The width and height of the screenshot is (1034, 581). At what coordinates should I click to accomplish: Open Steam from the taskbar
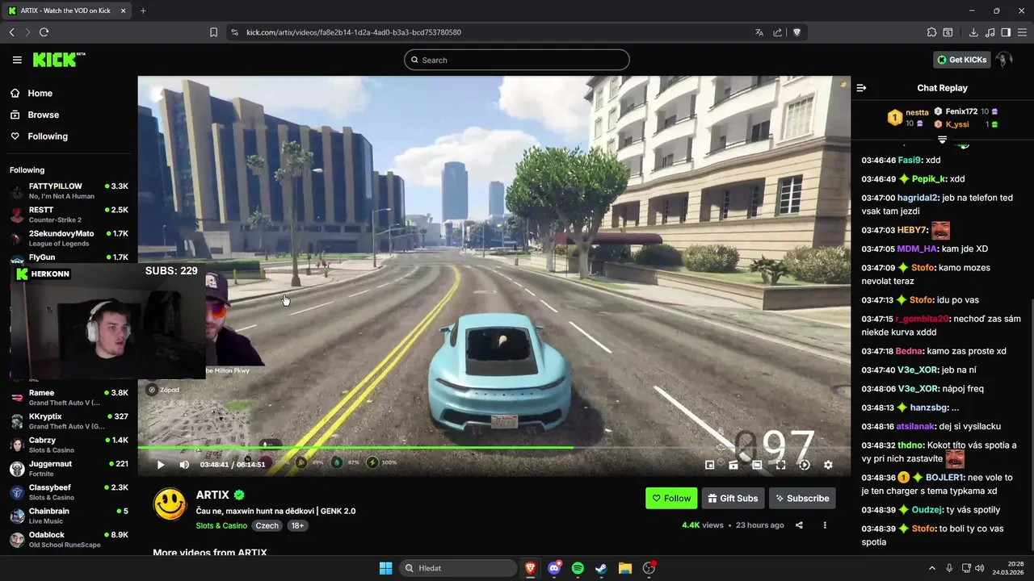(601, 568)
